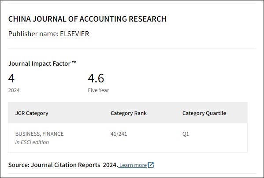The height and width of the screenshot is (178, 264).
Task: Select the Journal Impact Factor heading
Action: pos(42,63)
